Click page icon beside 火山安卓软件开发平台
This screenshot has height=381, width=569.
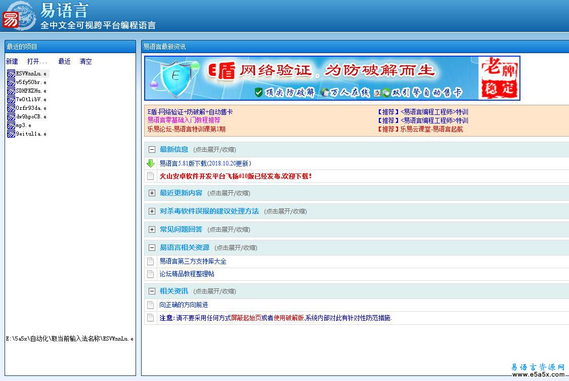[150, 177]
